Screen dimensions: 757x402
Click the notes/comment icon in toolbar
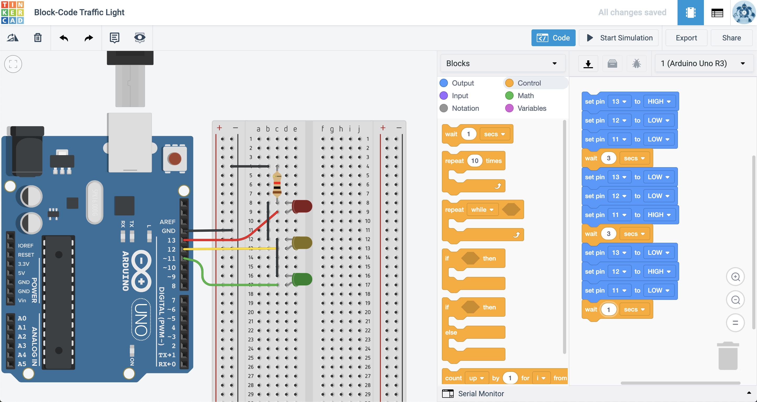tap(114, 37)
